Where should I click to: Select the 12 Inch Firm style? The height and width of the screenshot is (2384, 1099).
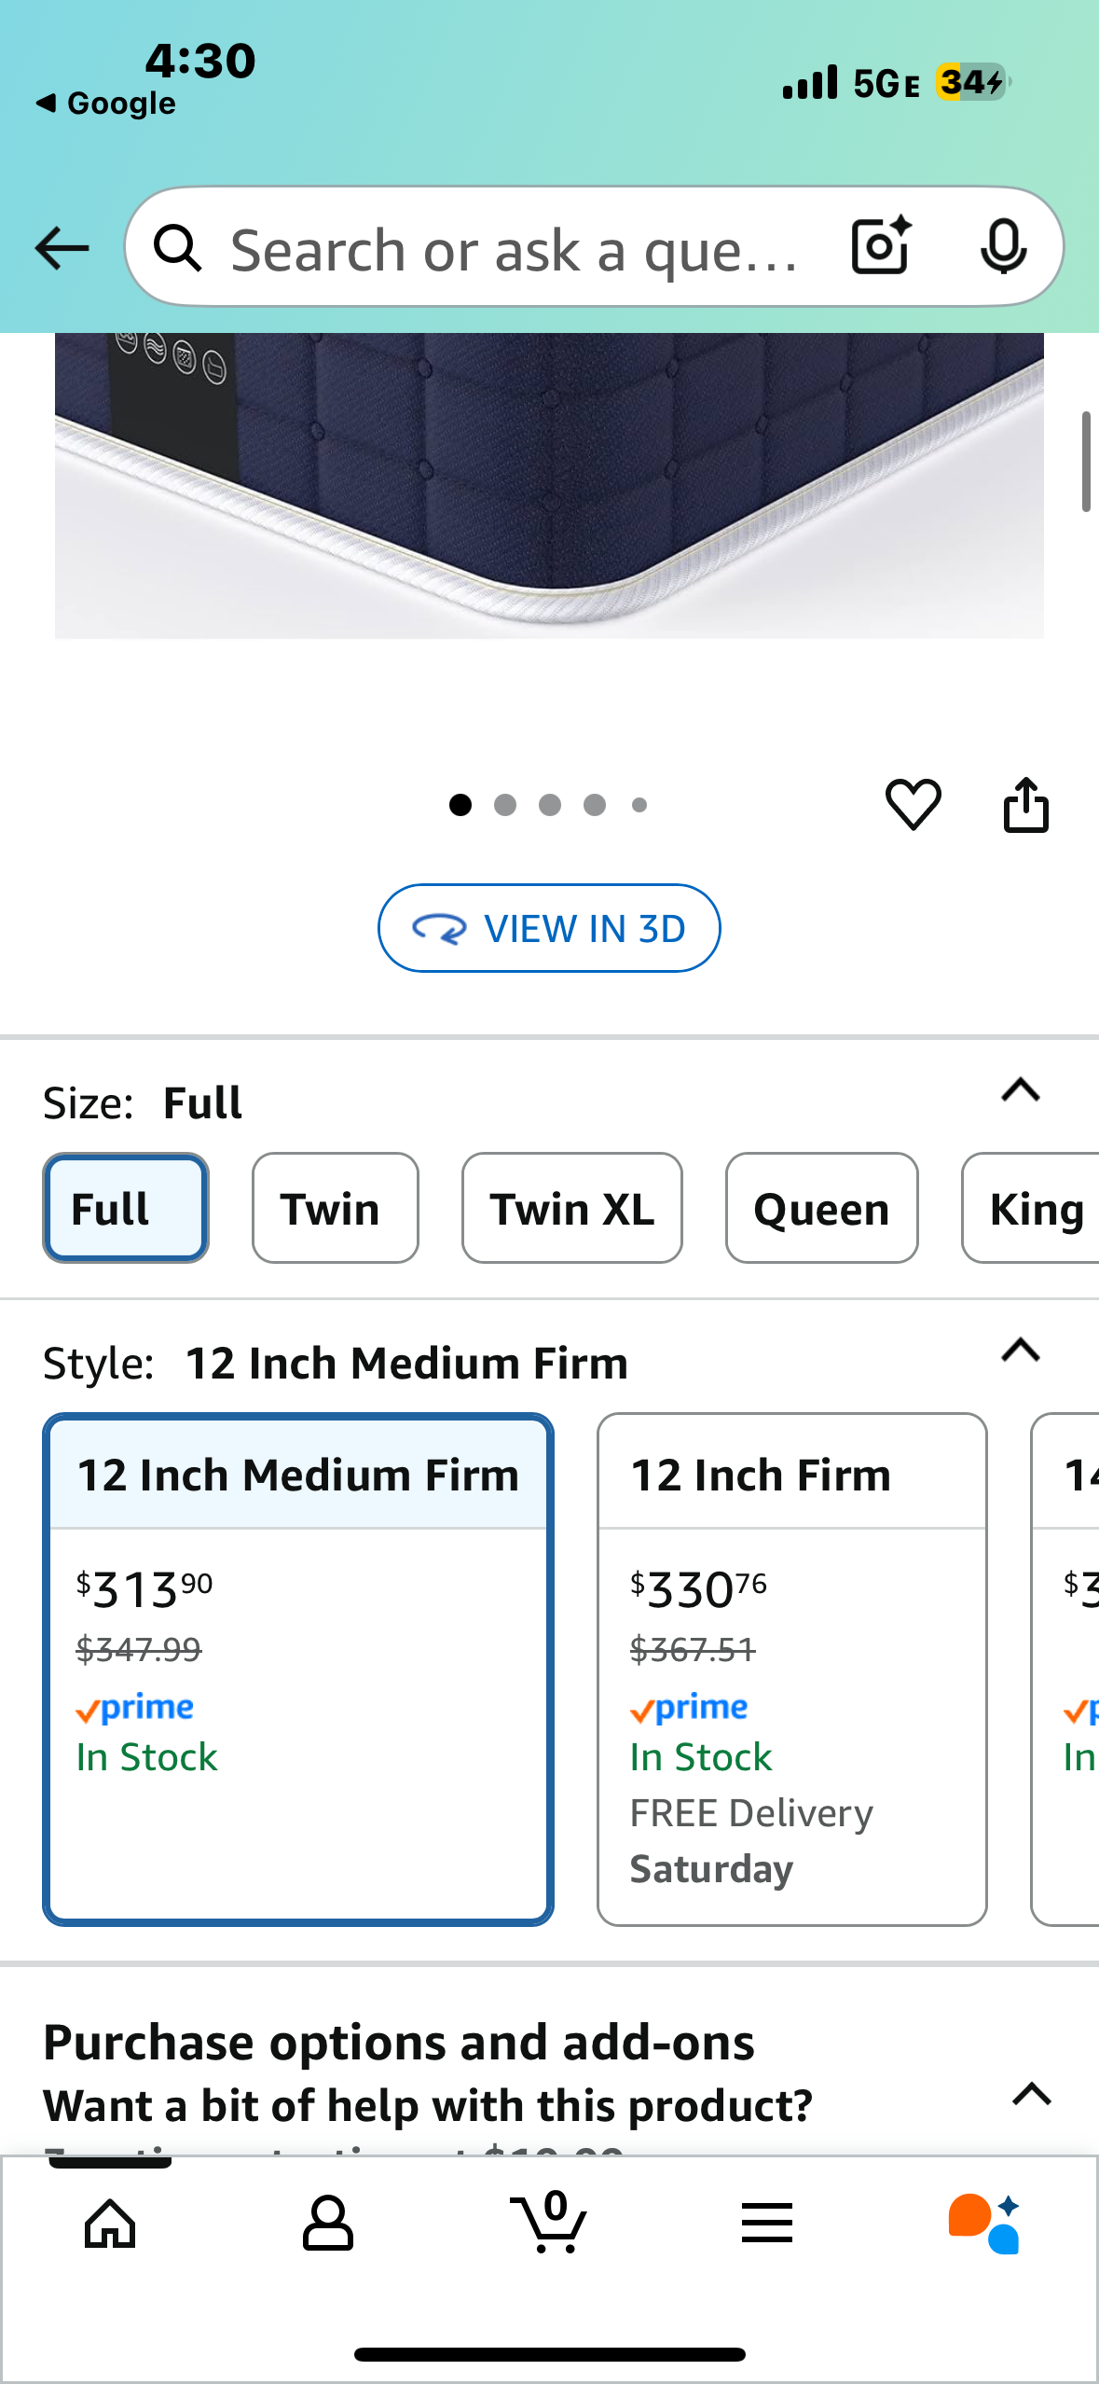[791, 1668]
